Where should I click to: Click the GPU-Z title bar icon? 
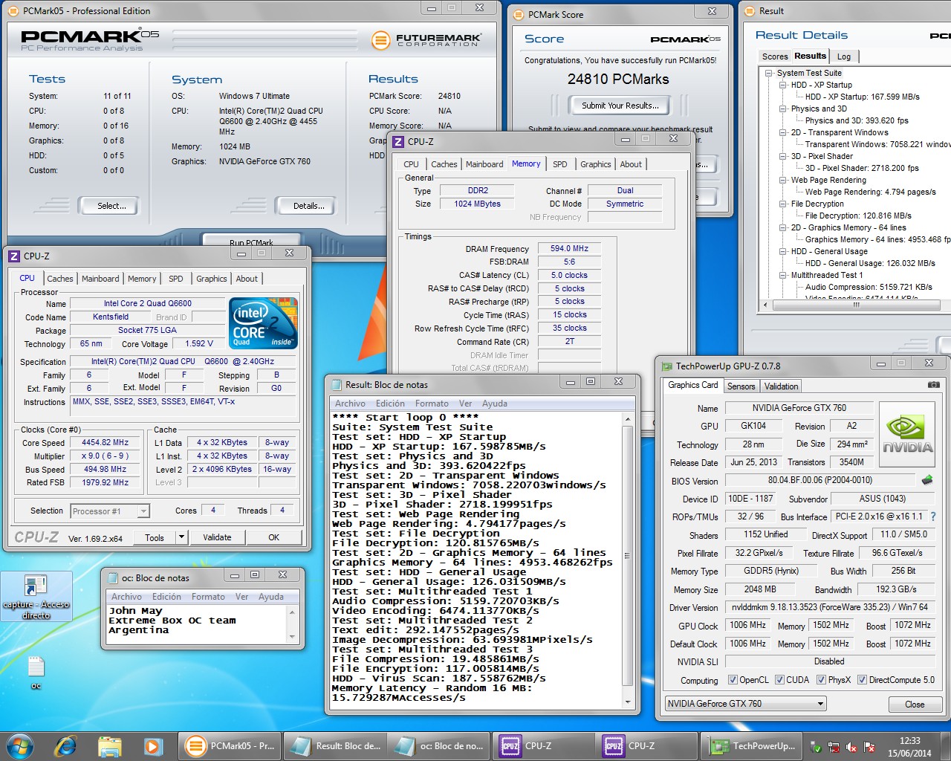(x=666, y=366)
